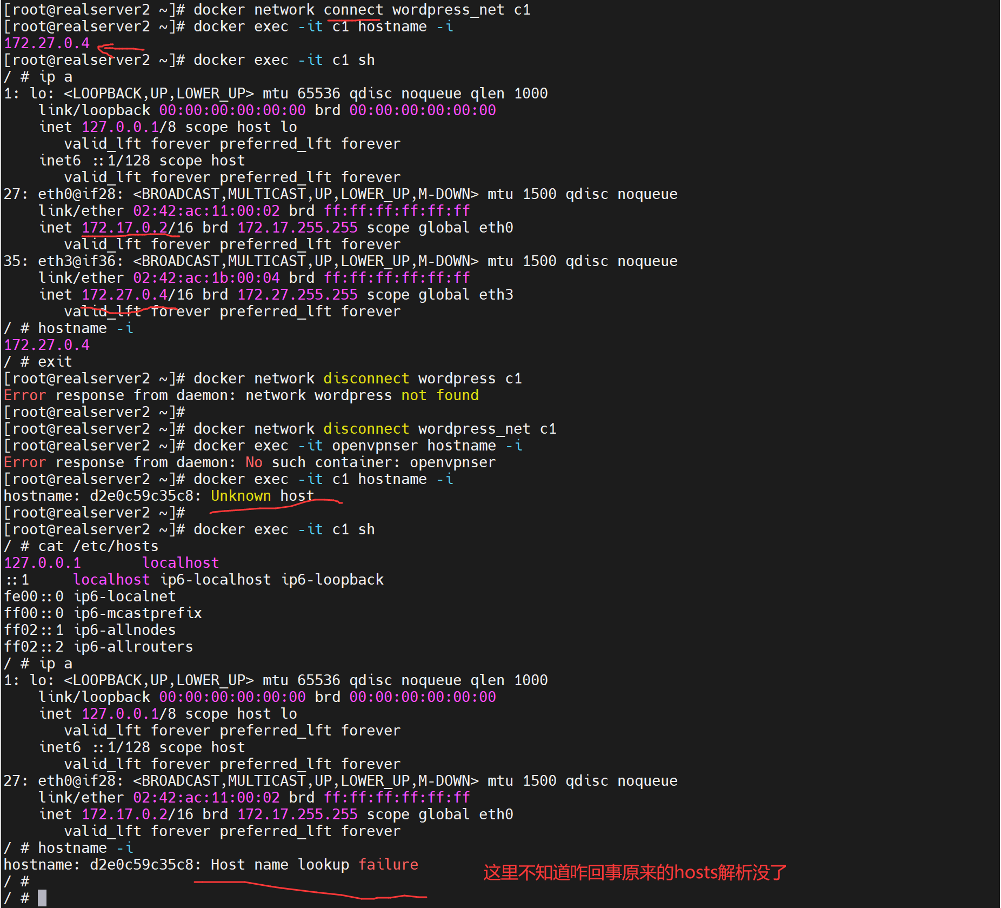Click the eth3@if36 interface name
The width and height of the screenshot is (1001, 908).
[80, 261]
